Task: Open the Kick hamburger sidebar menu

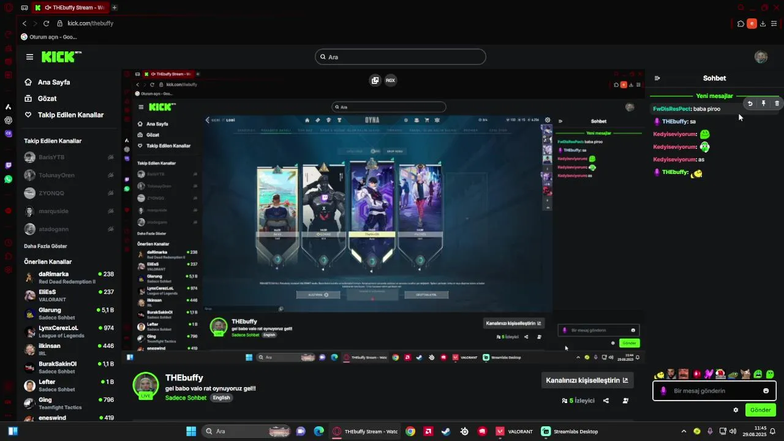Action: [x=29, y=57]
